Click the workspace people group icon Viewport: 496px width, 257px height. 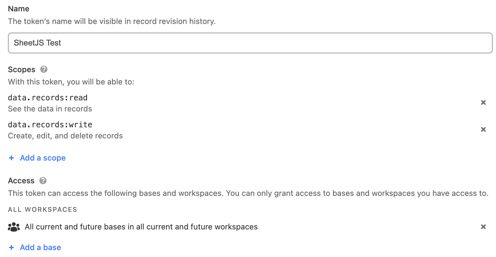[x=14, y=227]
